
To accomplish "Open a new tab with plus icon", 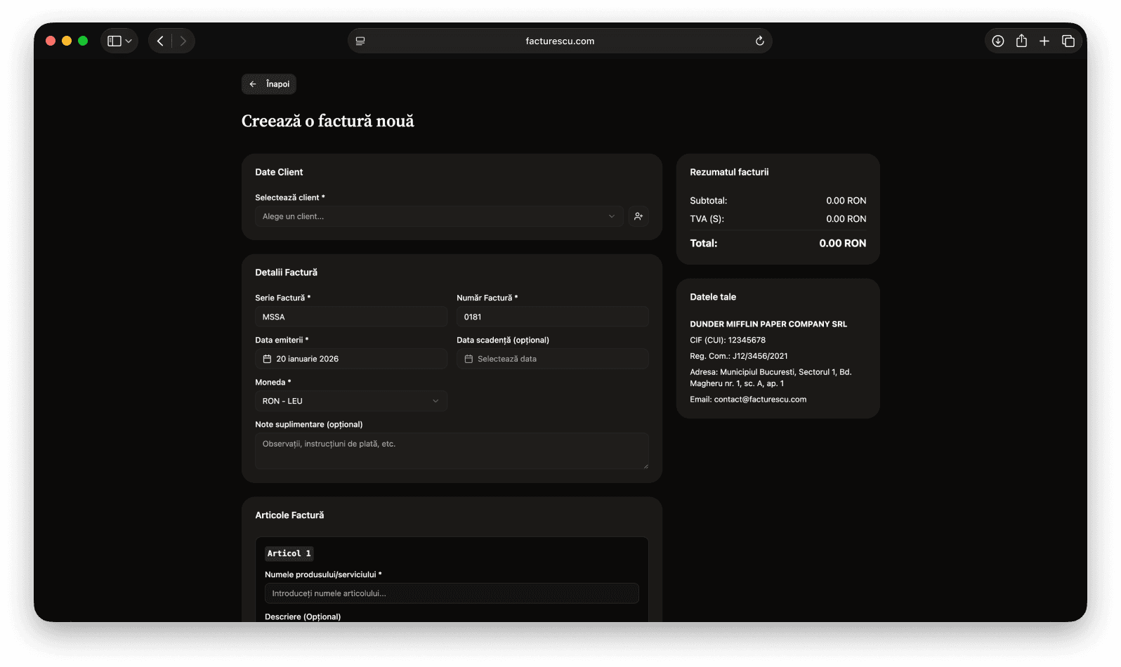I will coord(1044,41).
